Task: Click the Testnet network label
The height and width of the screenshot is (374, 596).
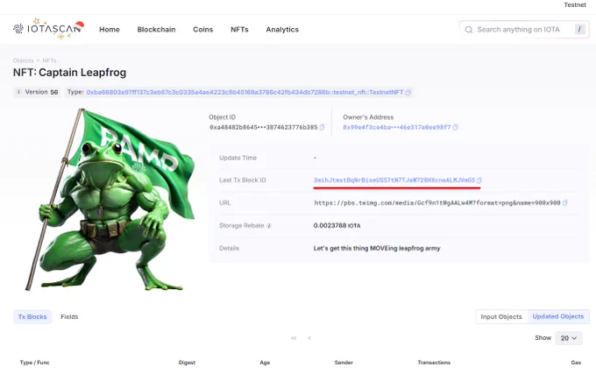Action: (575, 5)
